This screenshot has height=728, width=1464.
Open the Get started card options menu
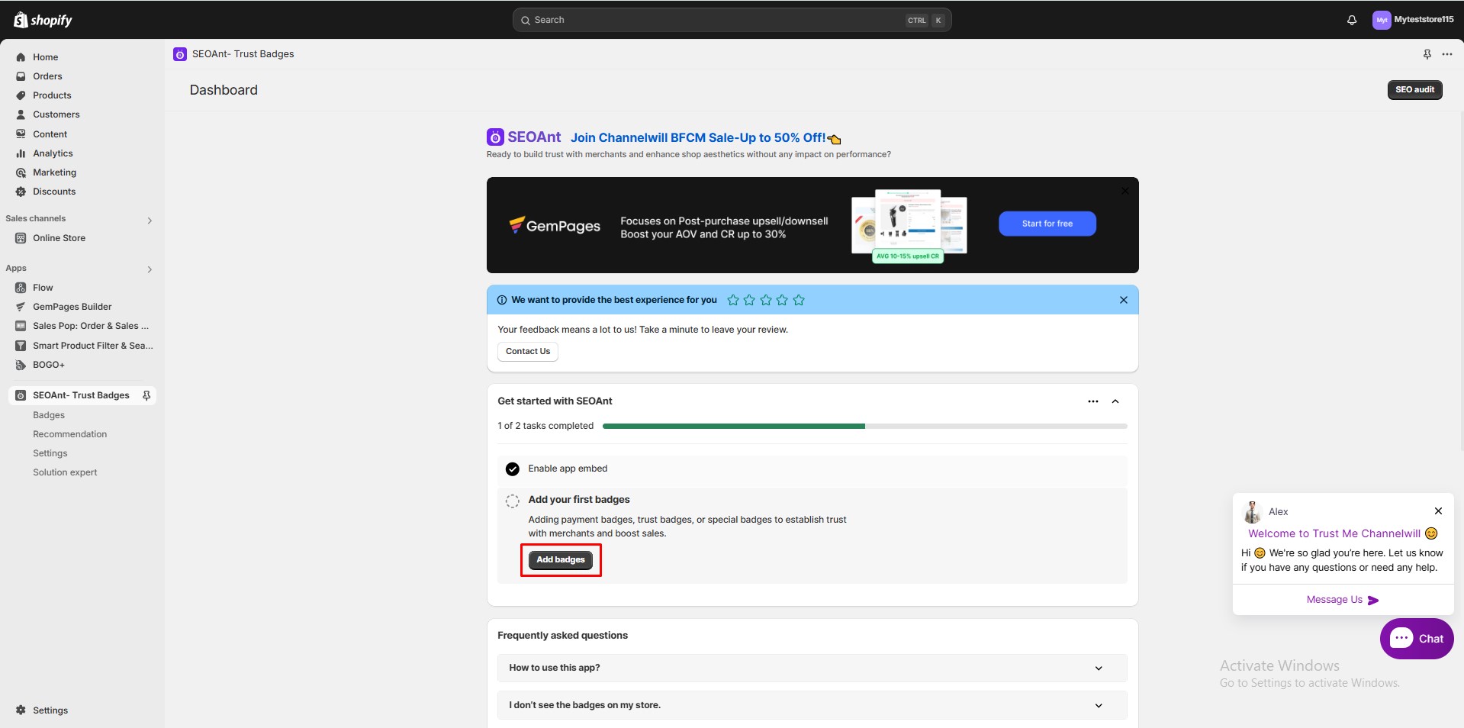pos(1092,401)
